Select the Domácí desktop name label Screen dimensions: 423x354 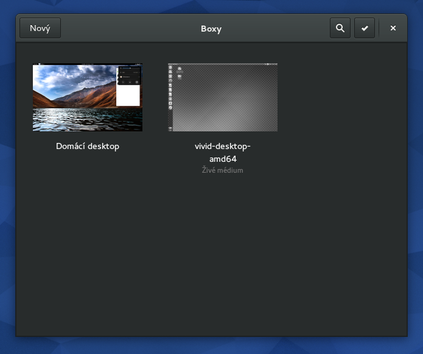pos(88,146)
